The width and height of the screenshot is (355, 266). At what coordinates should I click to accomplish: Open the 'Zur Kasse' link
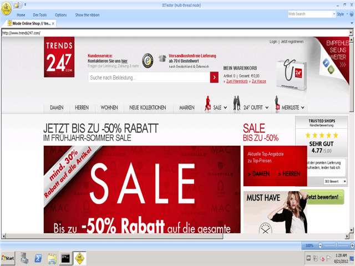(259, 81)
